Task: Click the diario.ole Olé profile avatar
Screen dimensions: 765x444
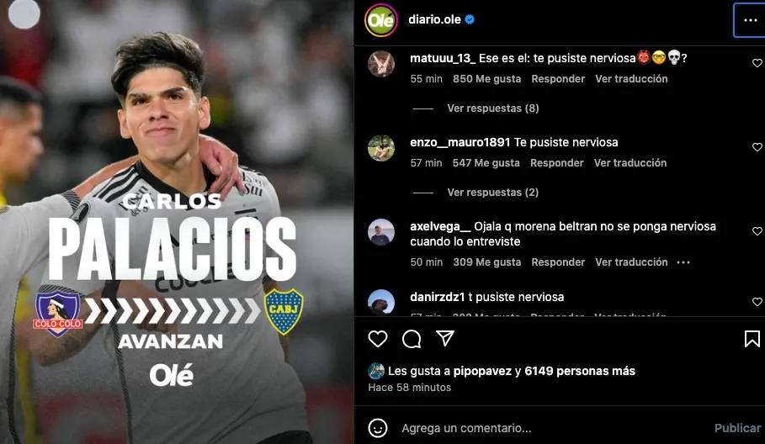Action: 381,20
